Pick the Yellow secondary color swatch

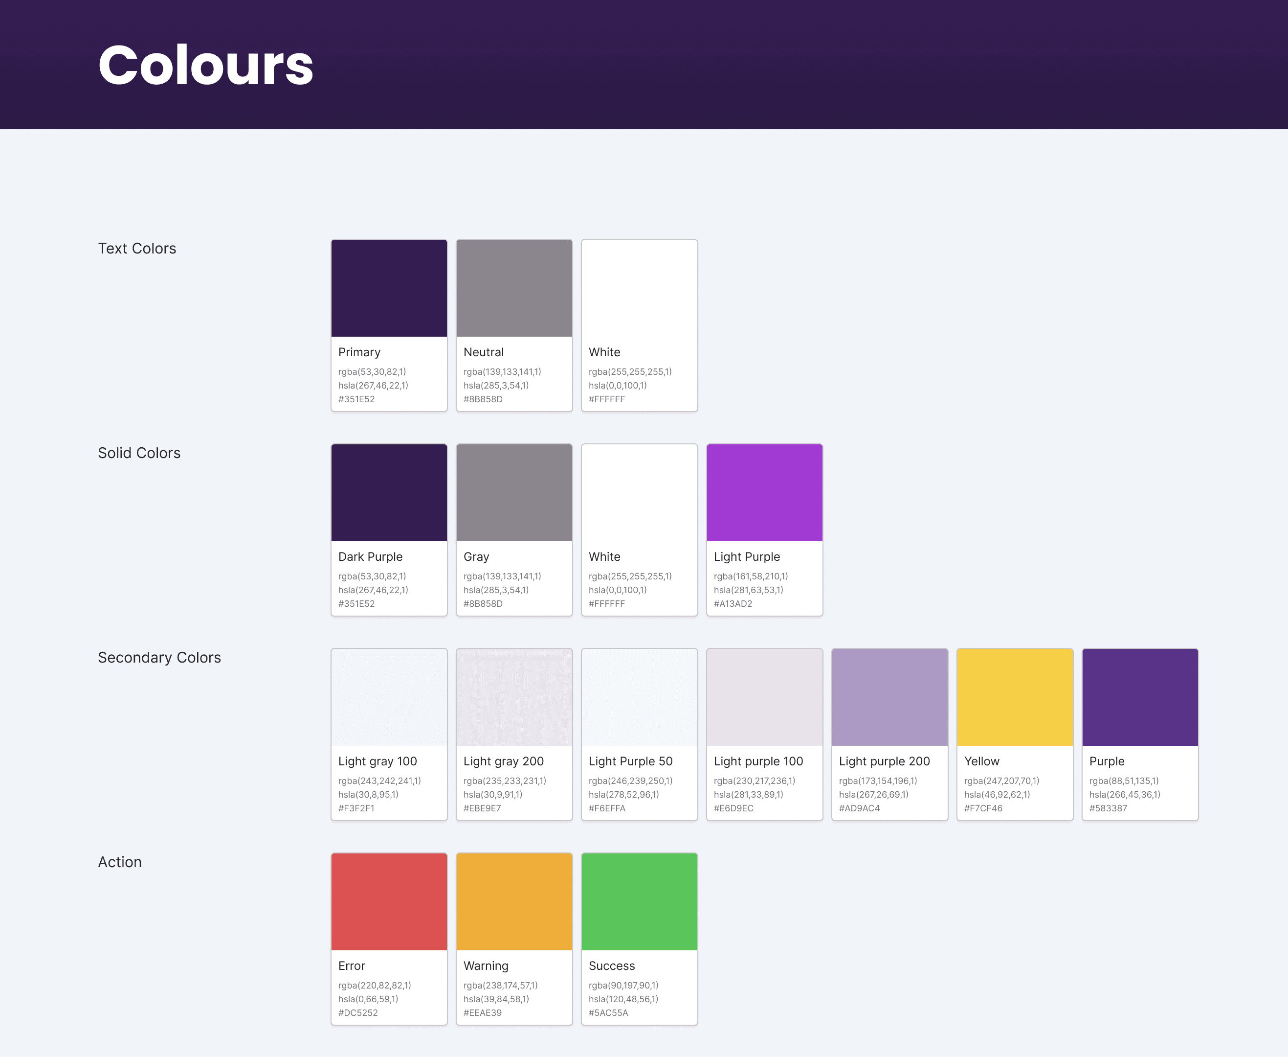pyautogui.click(x=1014, y=697)
